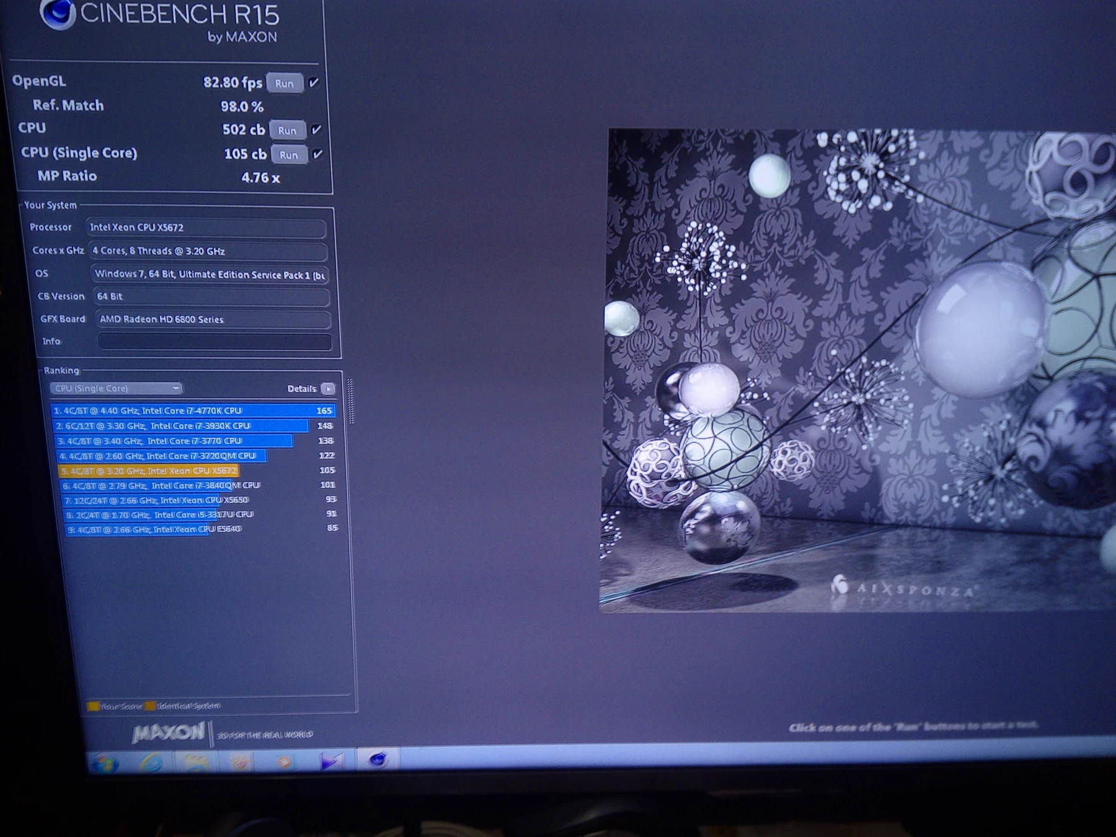This screenshot has height=837, width=1116.
Task: Click the Ref. Match value 98.0 %
Action: (242, 107)
